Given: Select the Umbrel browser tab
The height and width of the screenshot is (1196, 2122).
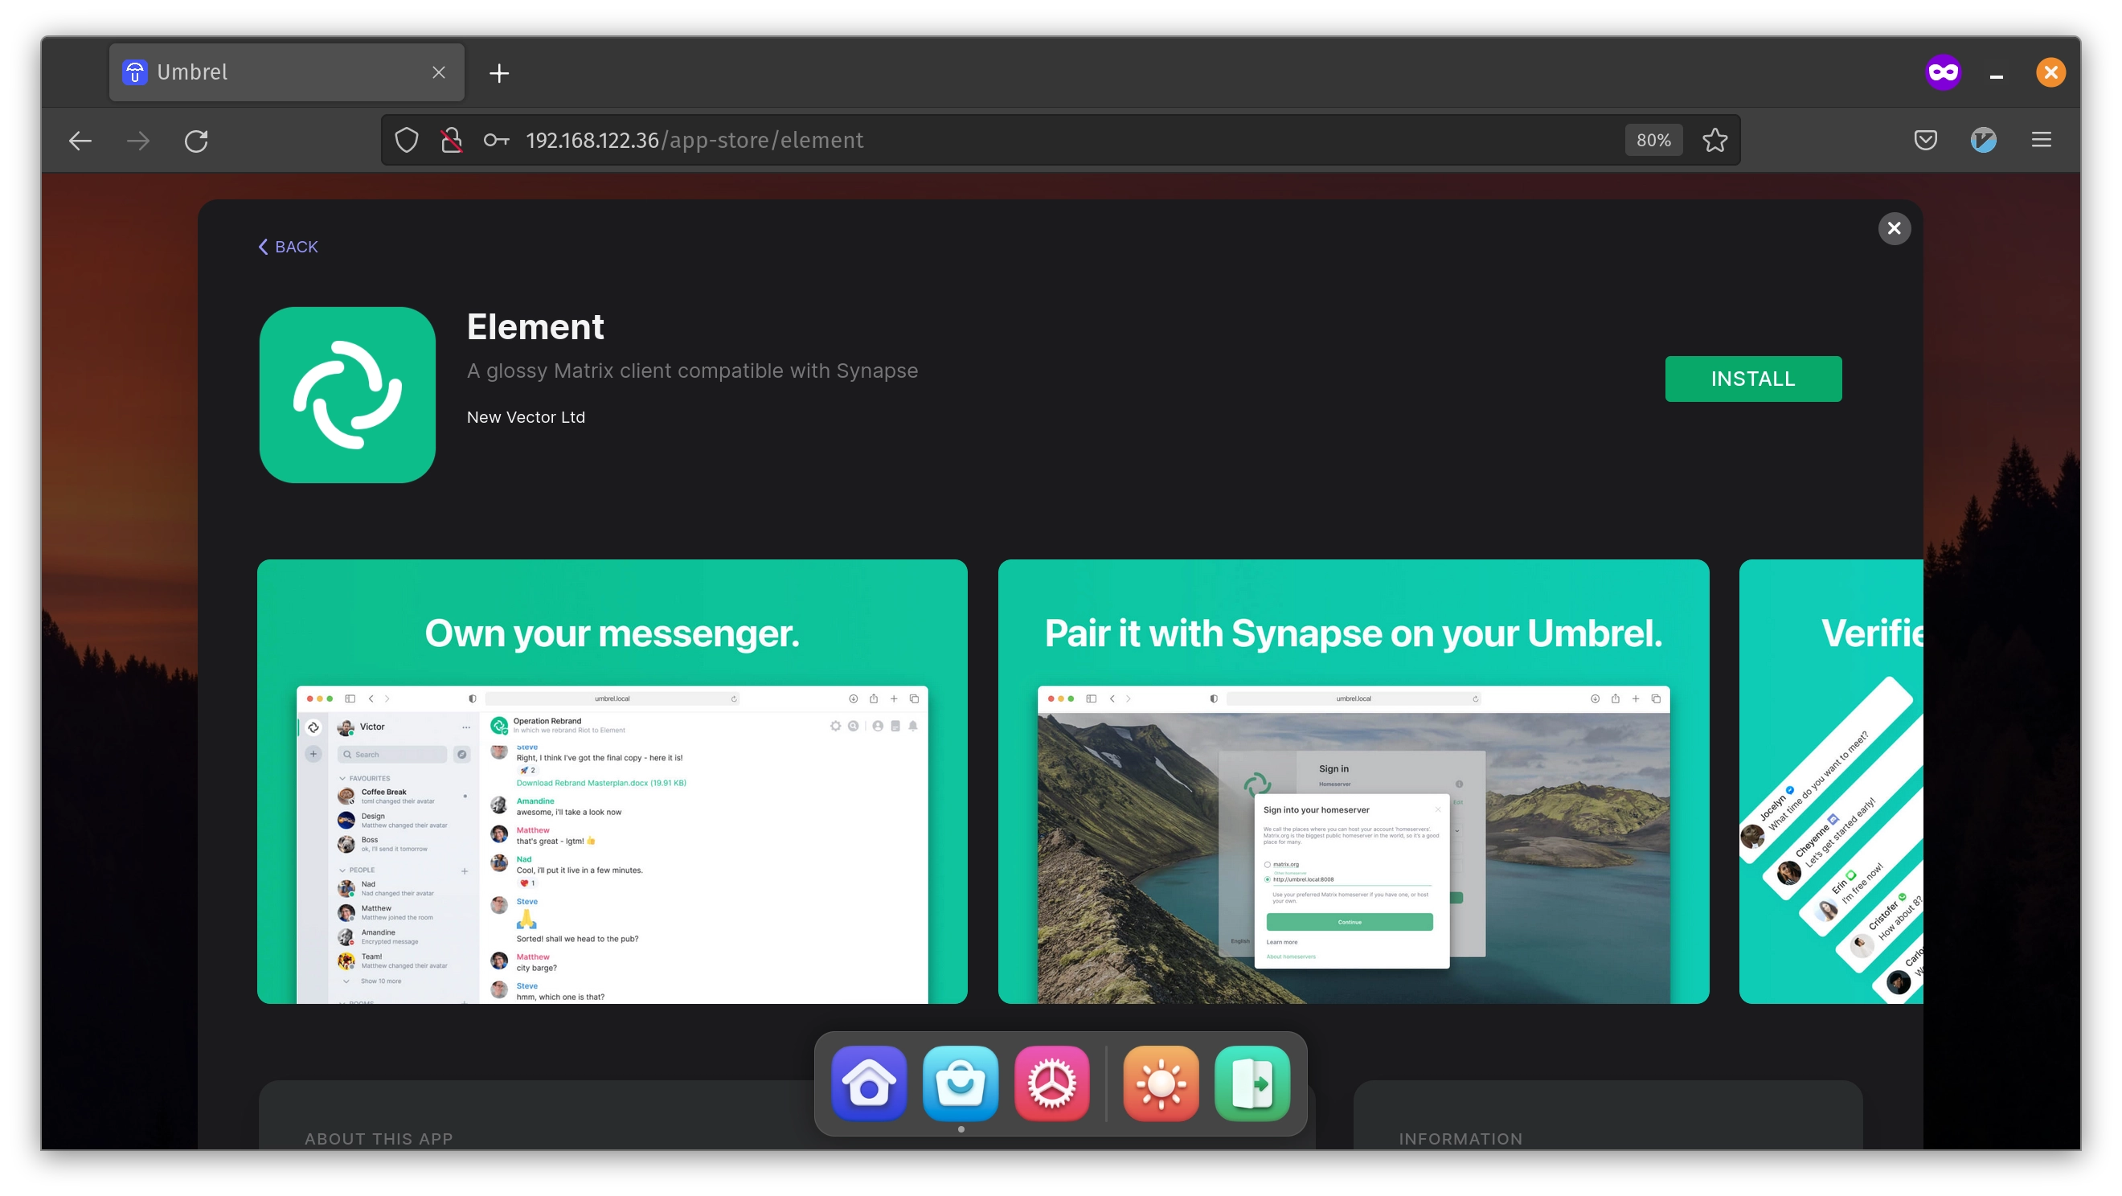Looking at the screenshot, I should (287, 72).
